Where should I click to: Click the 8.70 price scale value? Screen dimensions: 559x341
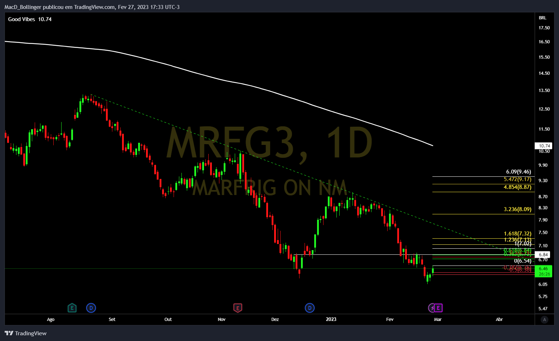pyautogui.click(x=543, y=197)
